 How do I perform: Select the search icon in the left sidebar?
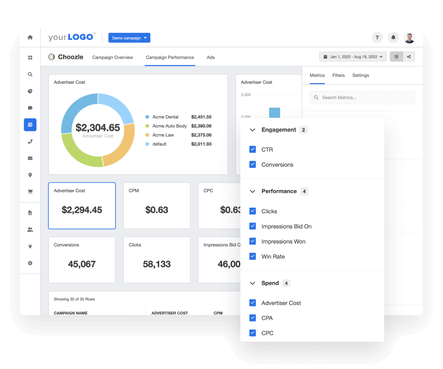[x=30, y=74]
